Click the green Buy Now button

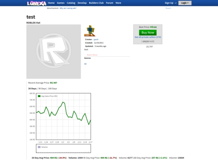pos(148,33)
